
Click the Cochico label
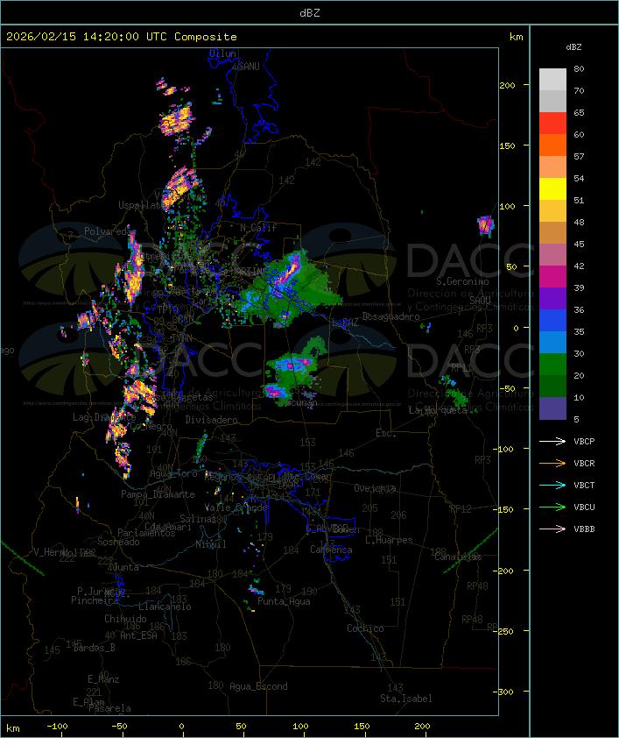[x=365, y=628]
